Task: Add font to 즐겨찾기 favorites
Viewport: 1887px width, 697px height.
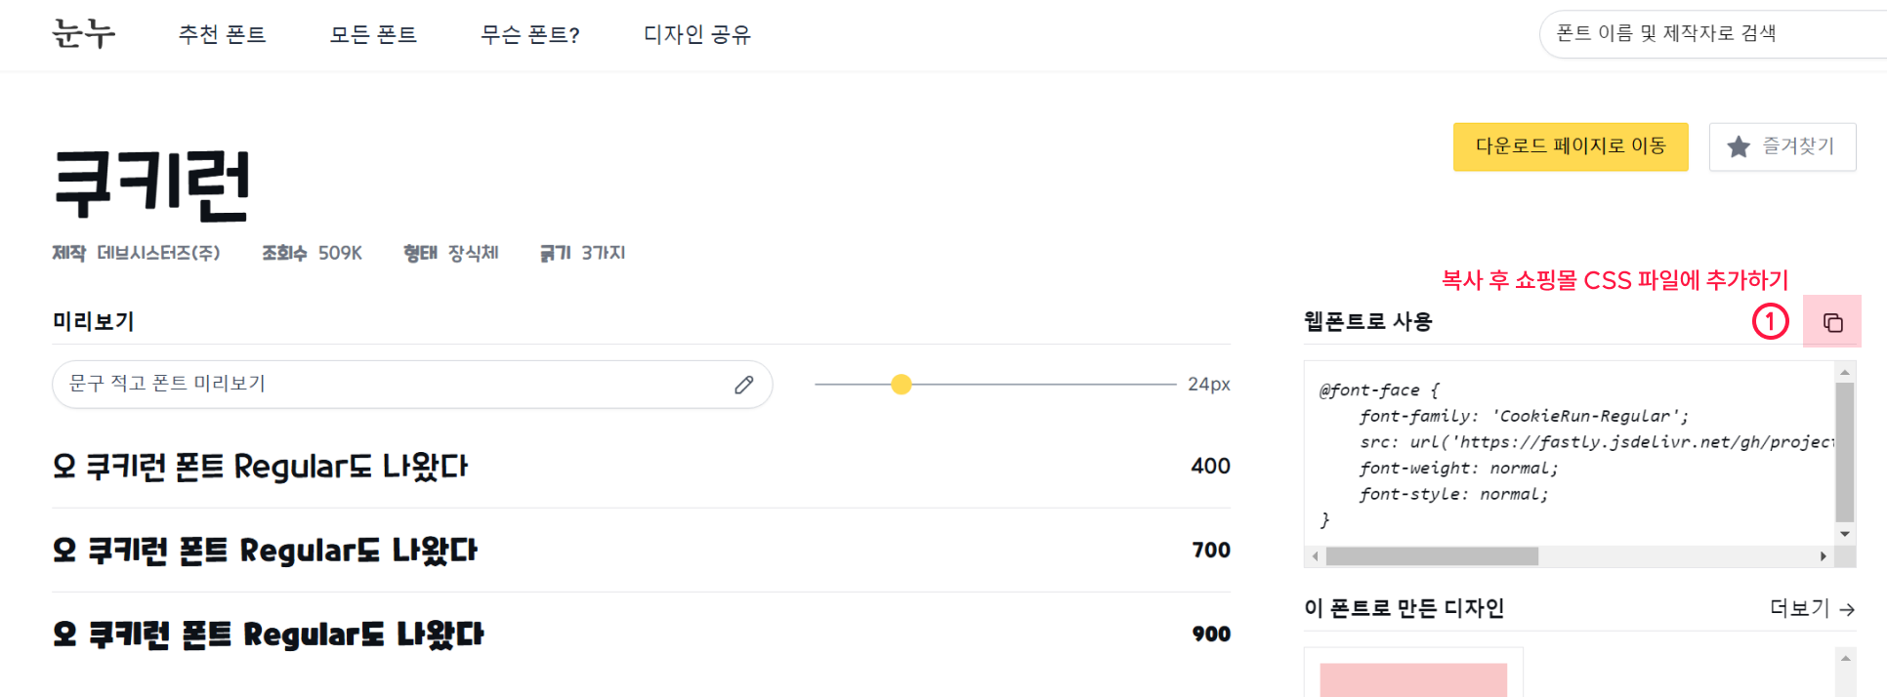Action: pyautogui.click(x=1782, y=146)
